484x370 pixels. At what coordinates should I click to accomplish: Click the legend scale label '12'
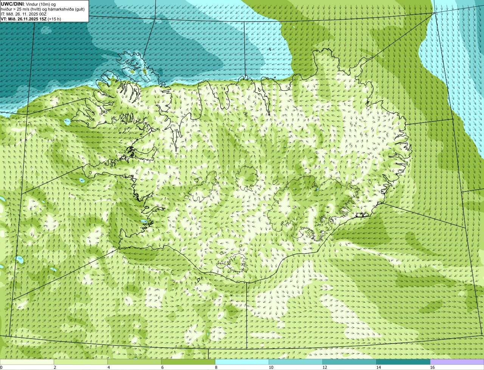(325, 367)
